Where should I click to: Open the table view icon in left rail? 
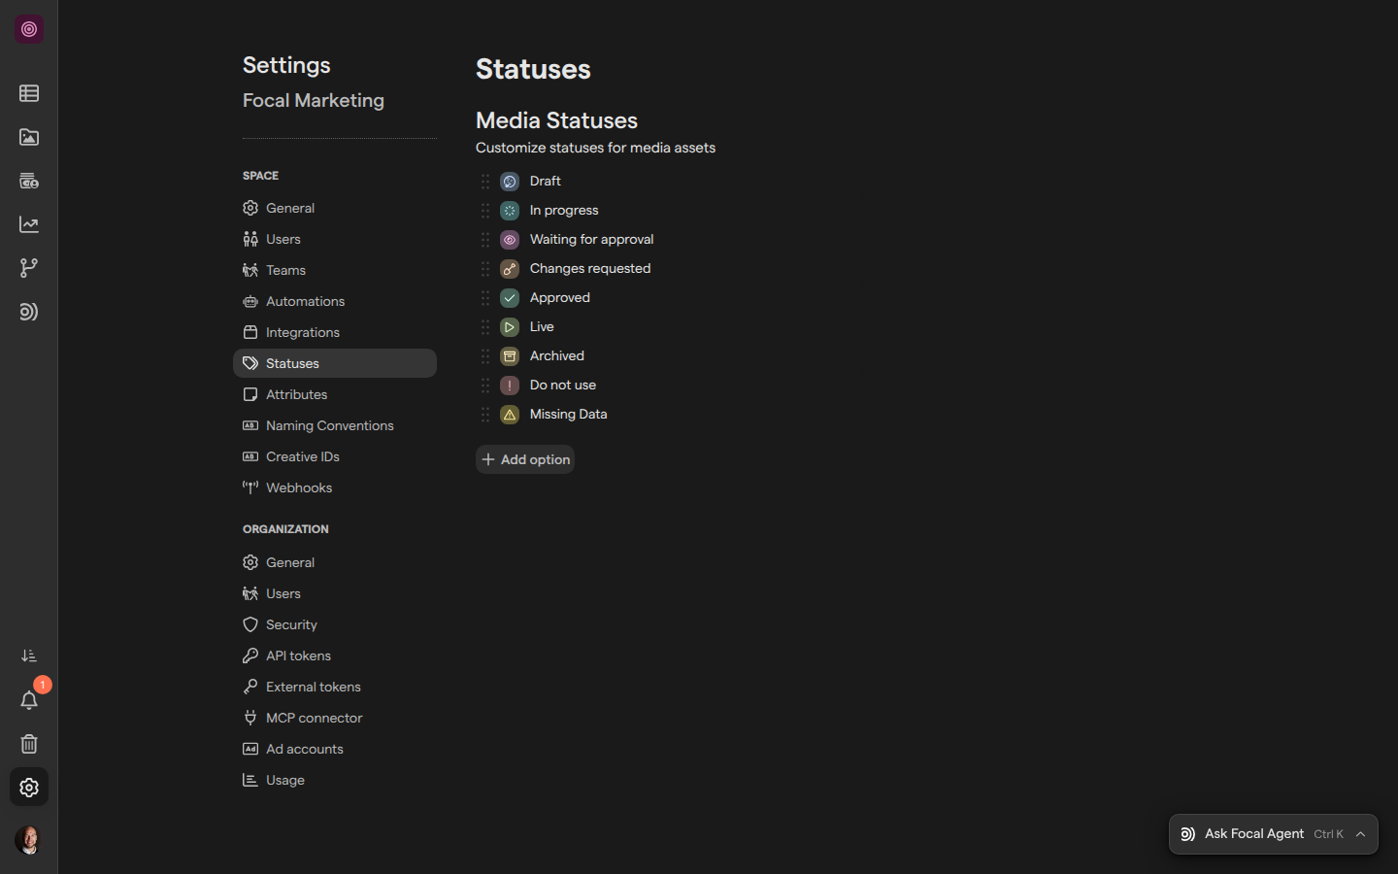[29, 93]
